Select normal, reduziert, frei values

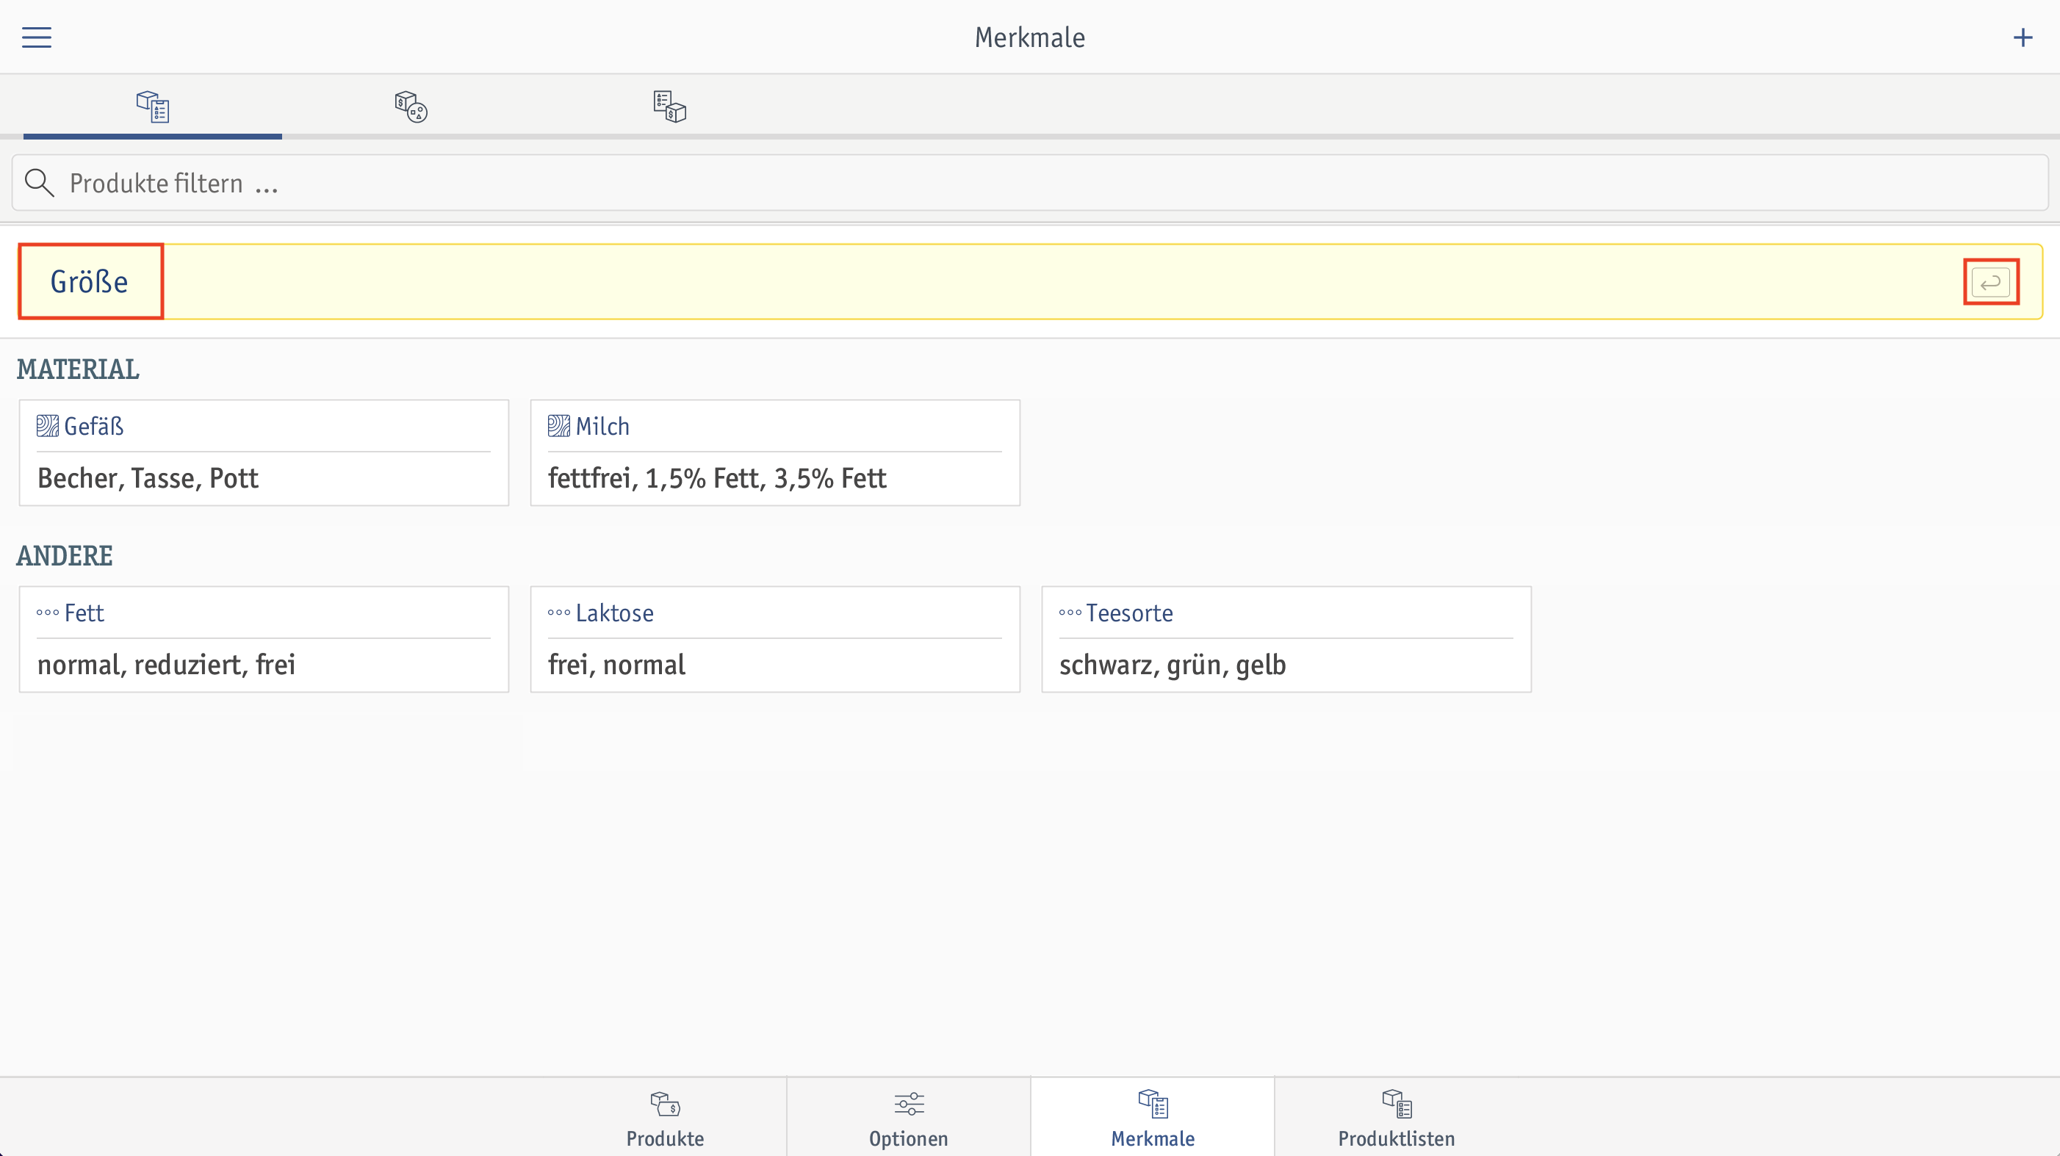pyautogui.click(x=166, y=665)
